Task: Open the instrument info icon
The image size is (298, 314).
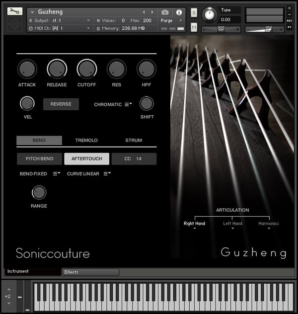Action: [x=179, y=12]
